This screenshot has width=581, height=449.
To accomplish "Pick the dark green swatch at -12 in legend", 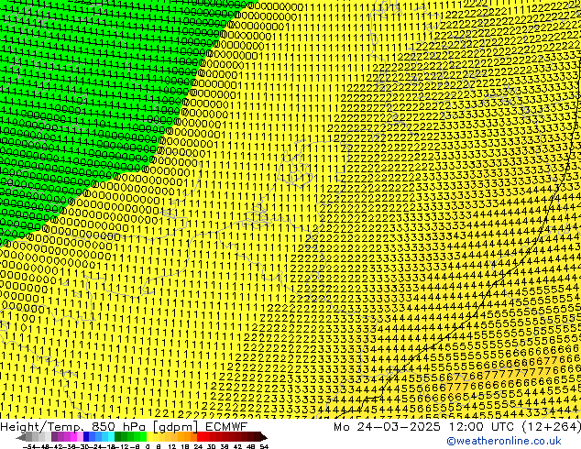I will (x=118, y=437).
